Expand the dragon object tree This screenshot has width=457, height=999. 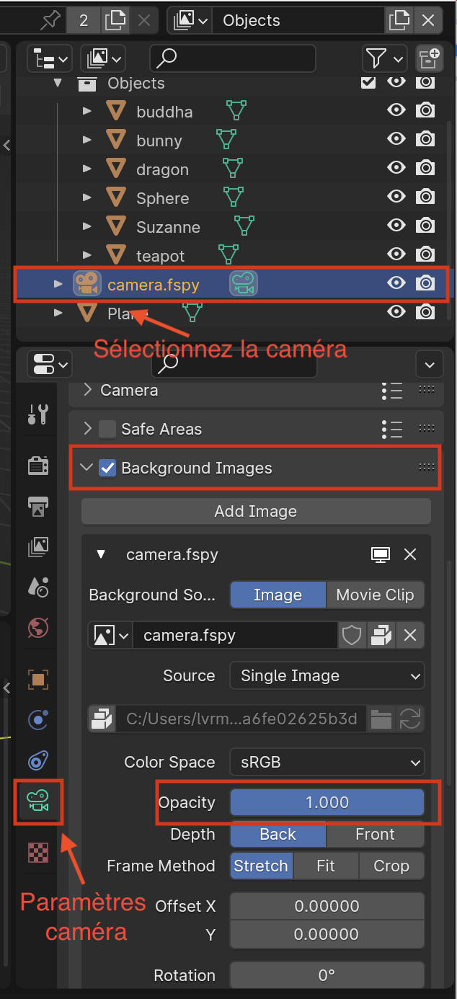tap(86, 169)
